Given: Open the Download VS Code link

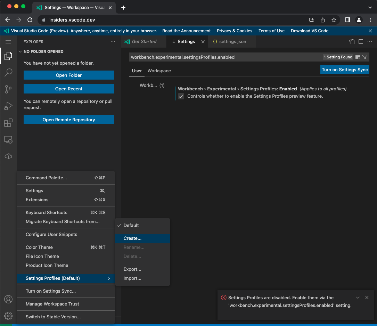Looking at the screenshot, I should pyautogui.click(x=309, y=31).
